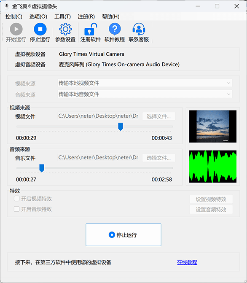
Task: Open the 注册(R) menu
Action: [86, 16]
